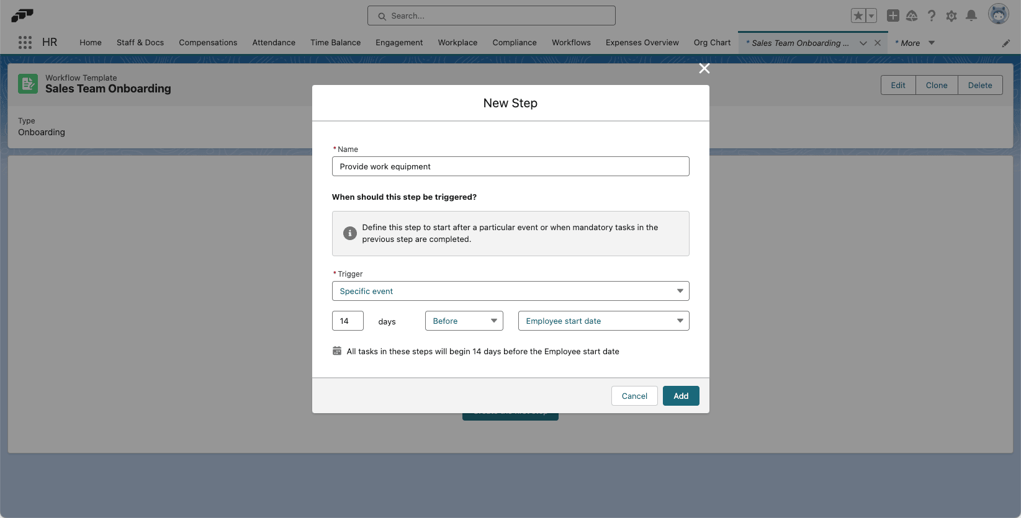Open the Employee start date dropdown
1021x518 pixels.
603,321
